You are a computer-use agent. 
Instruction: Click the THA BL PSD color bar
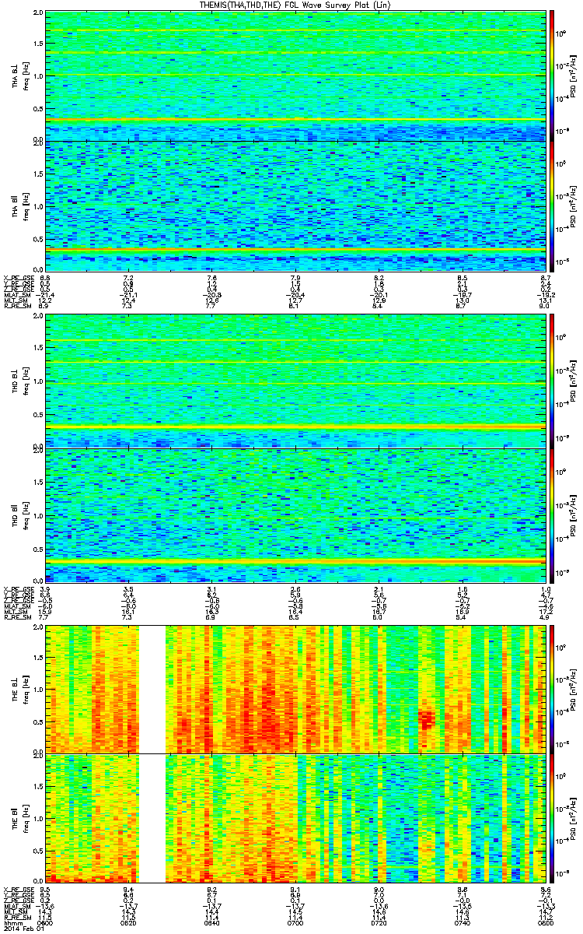[551, 75]
